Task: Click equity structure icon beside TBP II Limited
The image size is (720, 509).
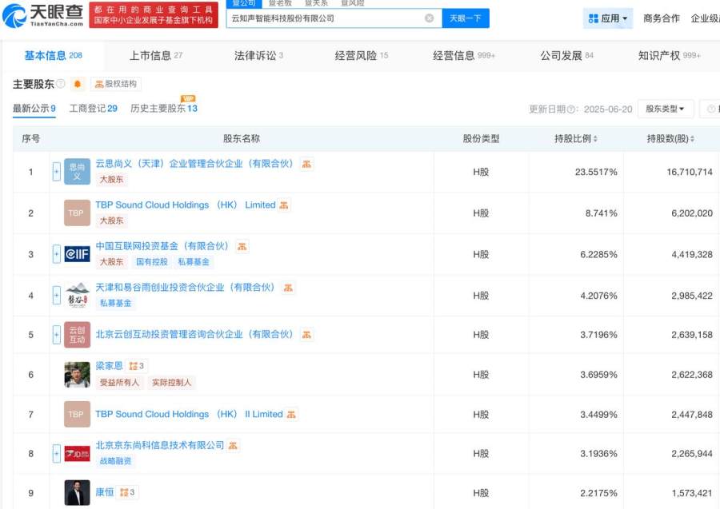Action: pyautogui.click(x=291, y=414)
